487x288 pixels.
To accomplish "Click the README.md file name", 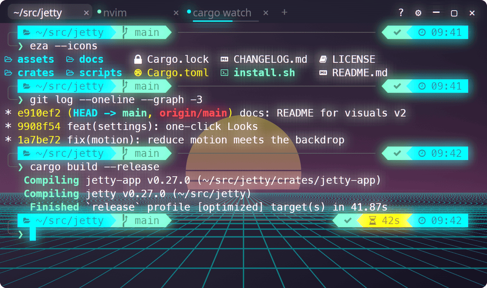I will coord(360,72).
